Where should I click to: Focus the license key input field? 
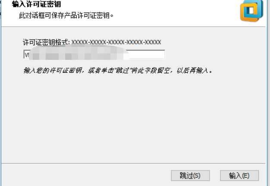(x=94, y=55)
